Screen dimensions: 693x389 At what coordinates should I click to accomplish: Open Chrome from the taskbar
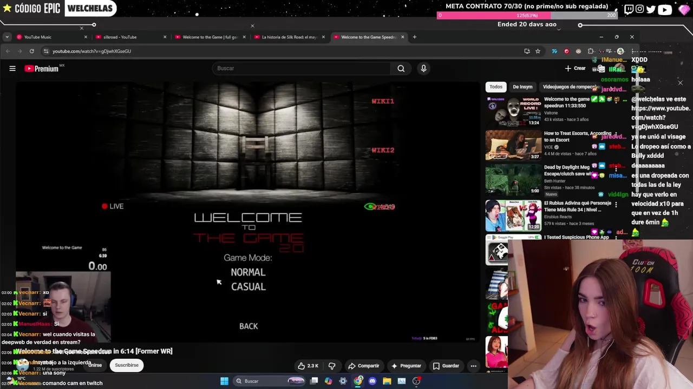[x=358, y=381]
